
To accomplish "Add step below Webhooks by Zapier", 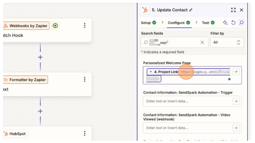I will pyautogui.click(x=40, y=57).
